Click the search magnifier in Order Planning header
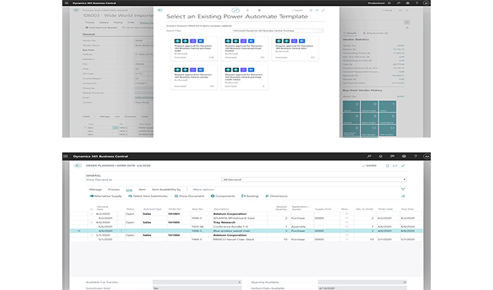 pyautogui.click(x=369, y=156)
